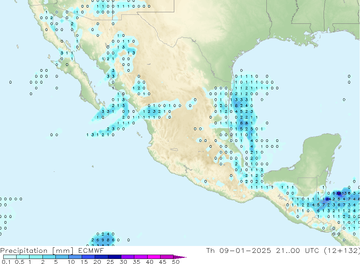The image size is (360, 264).
Task: Click the "(12+132)" forecast hour label
Action: tap(343, 251)
